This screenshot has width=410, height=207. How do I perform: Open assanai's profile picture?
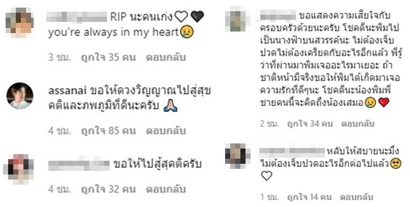click(x=20, y=96)
